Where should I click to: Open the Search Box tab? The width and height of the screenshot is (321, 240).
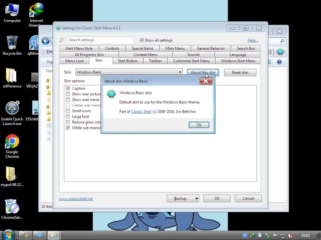click(246, 48)
